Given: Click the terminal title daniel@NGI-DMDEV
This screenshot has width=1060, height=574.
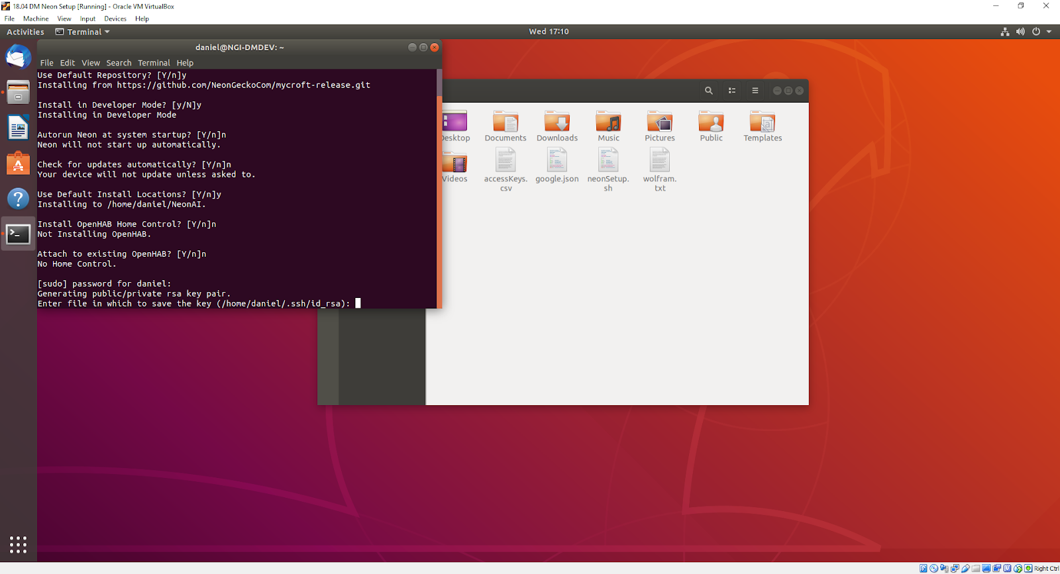Looking at the screenshot, I should [239, 48].
